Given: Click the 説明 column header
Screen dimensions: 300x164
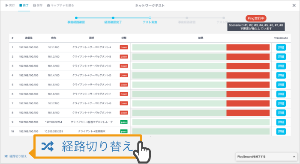Looking at the screenshot, I should point(92,38).
